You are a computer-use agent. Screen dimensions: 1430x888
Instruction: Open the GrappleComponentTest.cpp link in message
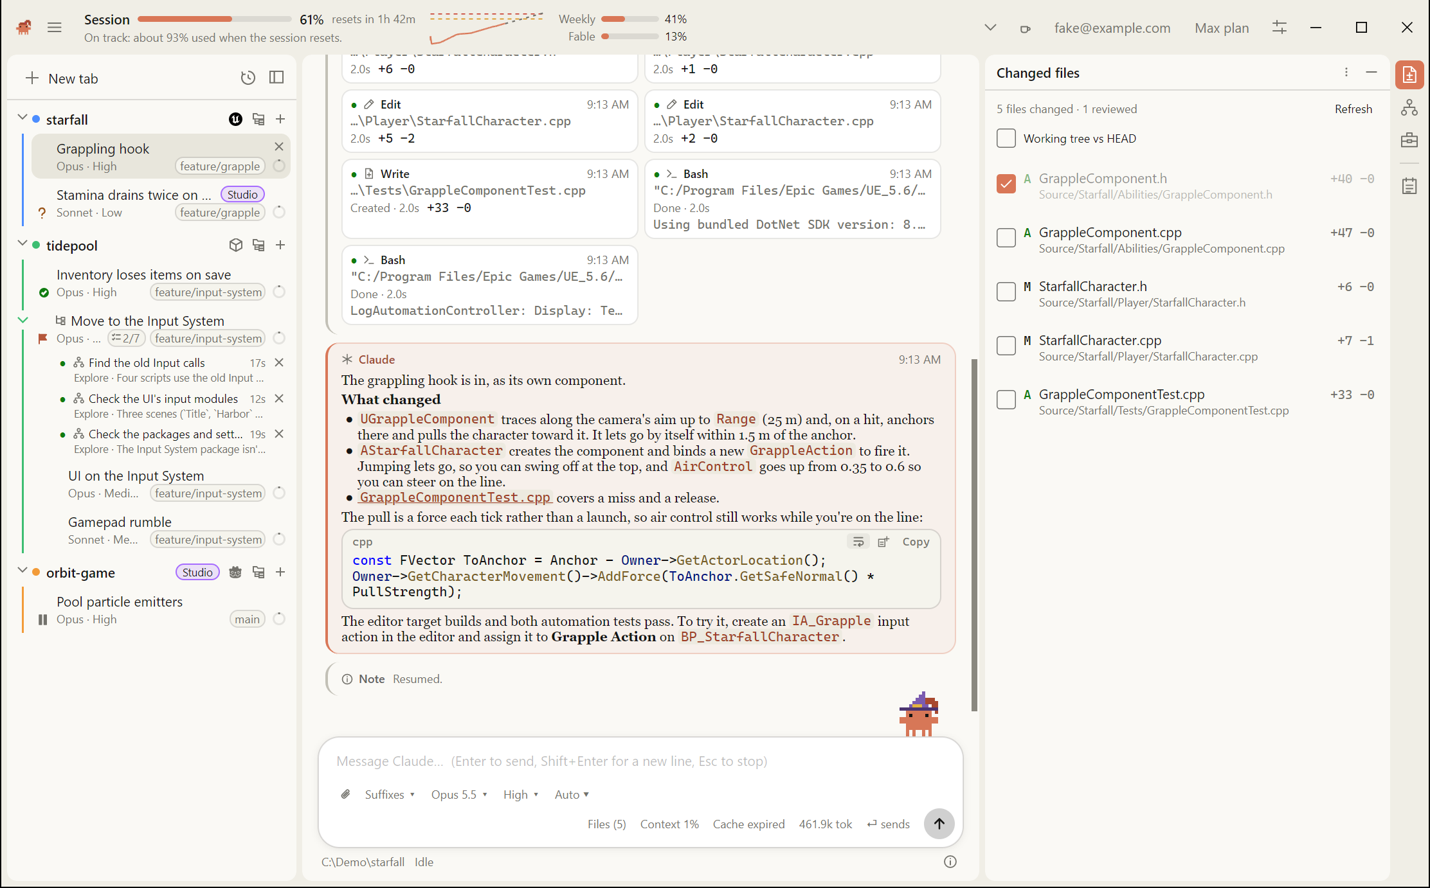click(x=455, y=497)
